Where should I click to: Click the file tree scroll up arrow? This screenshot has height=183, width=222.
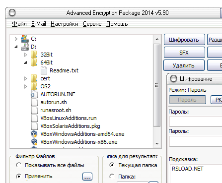[x=157, y=39]
